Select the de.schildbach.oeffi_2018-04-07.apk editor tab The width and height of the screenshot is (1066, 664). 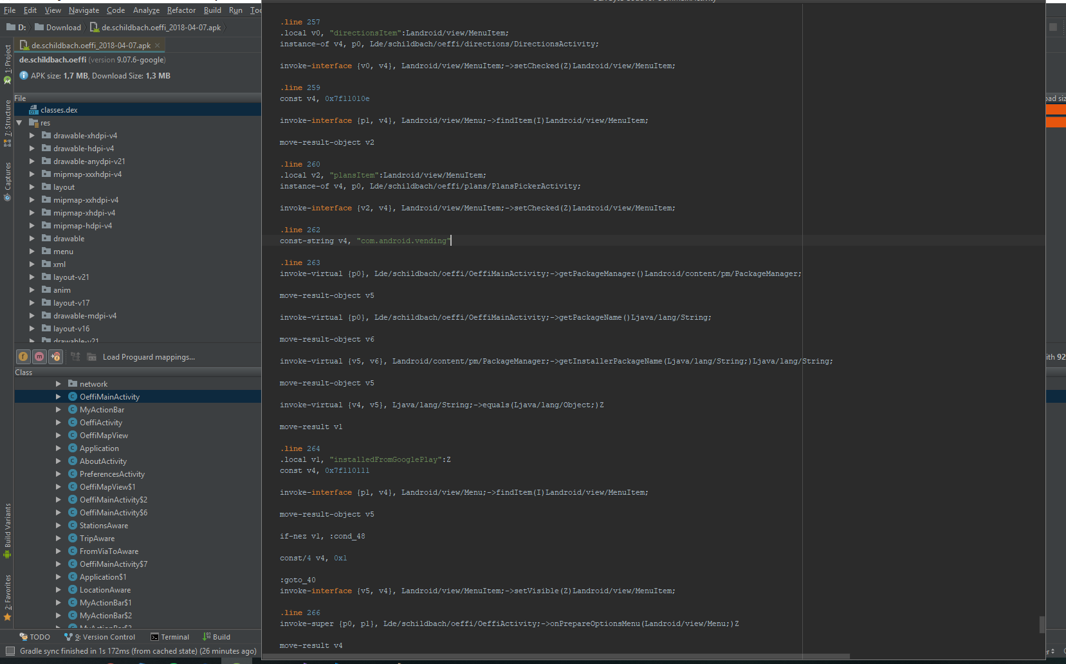coord(91,45)
